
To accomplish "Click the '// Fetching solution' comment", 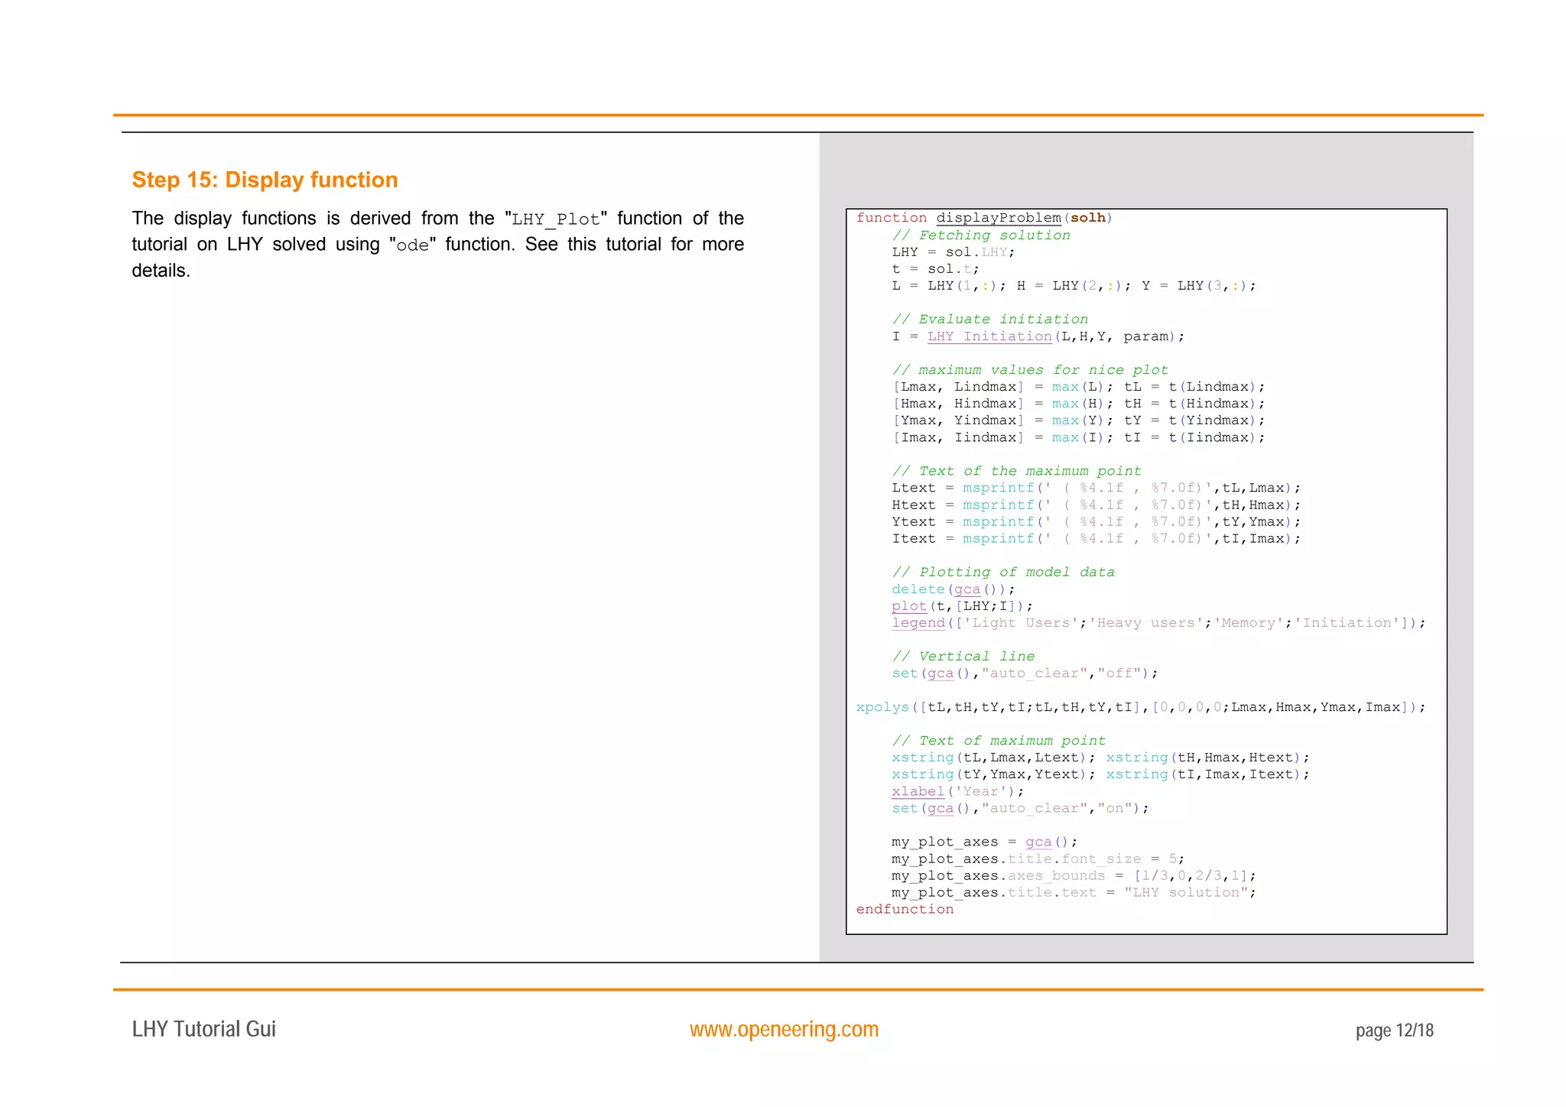I will click(981, 235).
